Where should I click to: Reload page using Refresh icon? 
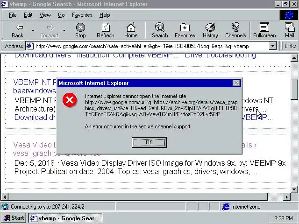pos(106,30)
